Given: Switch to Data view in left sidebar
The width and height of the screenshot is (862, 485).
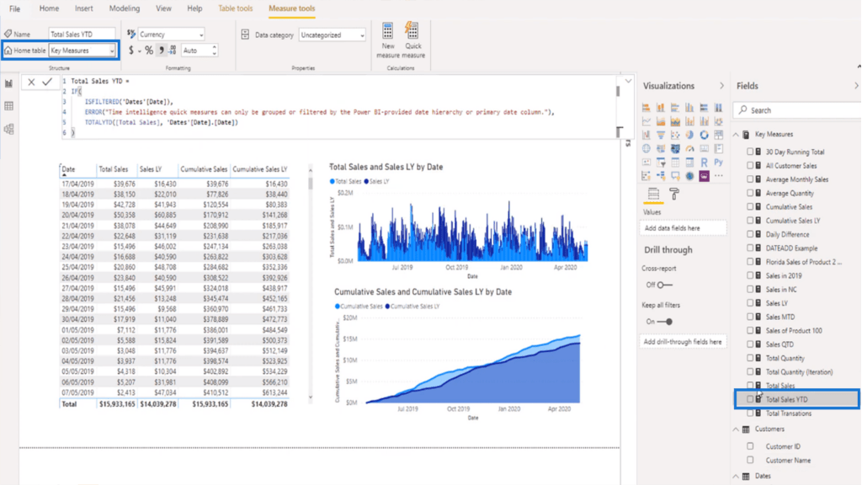Looking at the screenshot, I should [x=8, y=106].
